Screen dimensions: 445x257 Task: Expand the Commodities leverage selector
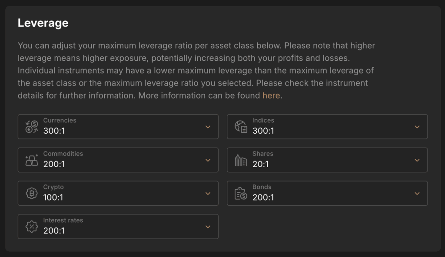point(209,160)
